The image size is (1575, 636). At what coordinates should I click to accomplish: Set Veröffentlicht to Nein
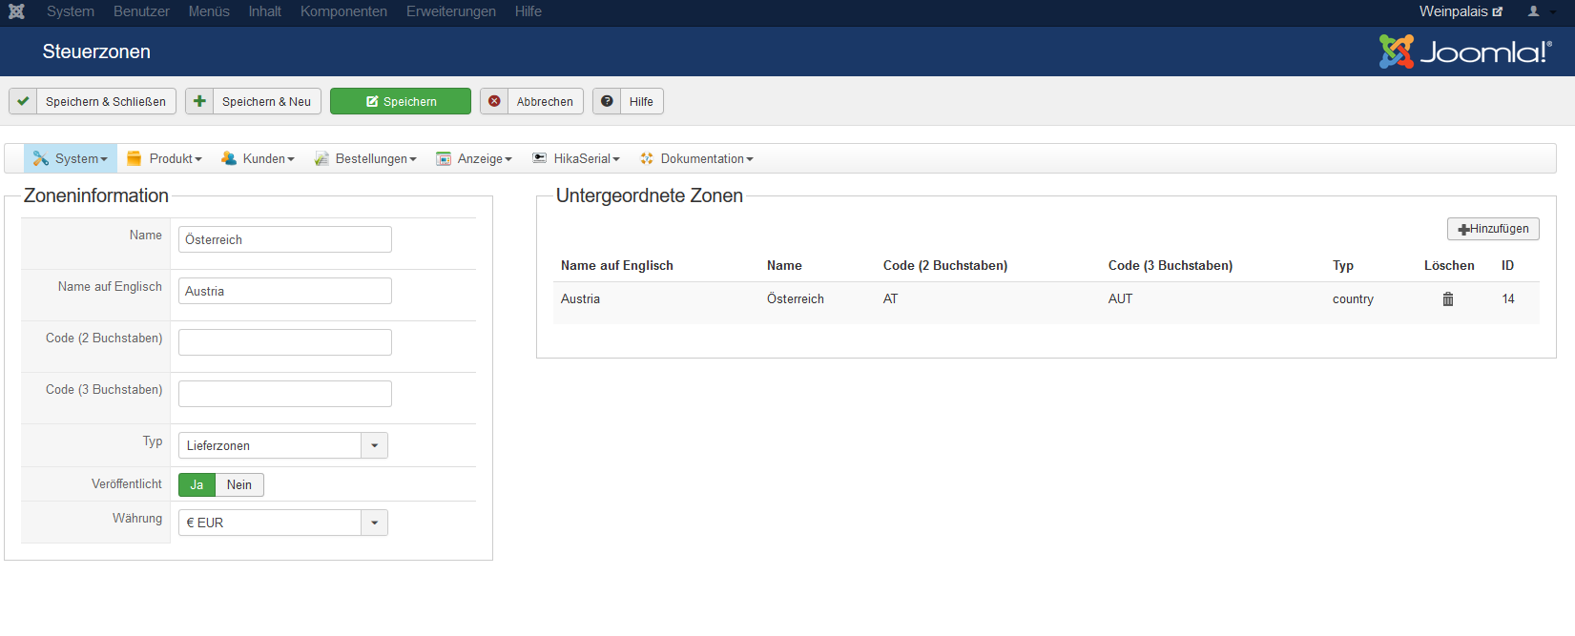pyautogui.click(x=239, y=485)
